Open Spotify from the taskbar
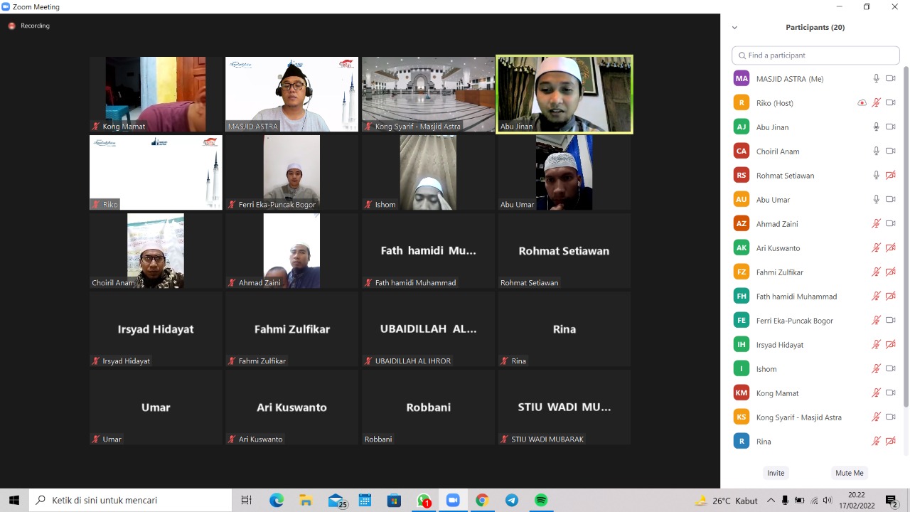Image resolution: width=910 pixels, height=512 pixels. pyautogui.click(x=541, y=501)
